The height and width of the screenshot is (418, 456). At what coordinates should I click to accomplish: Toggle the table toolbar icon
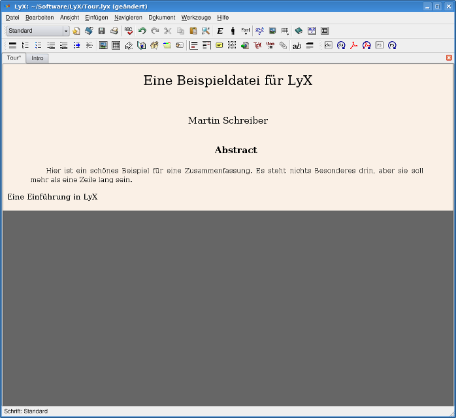[x=325, y=31]
